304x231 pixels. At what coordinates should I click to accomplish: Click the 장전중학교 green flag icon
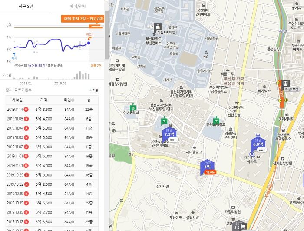(133, 107)
